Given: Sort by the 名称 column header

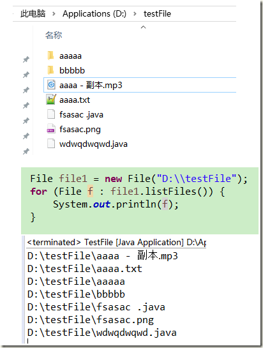Looking at the screenshot, I should tap(54, 35).
